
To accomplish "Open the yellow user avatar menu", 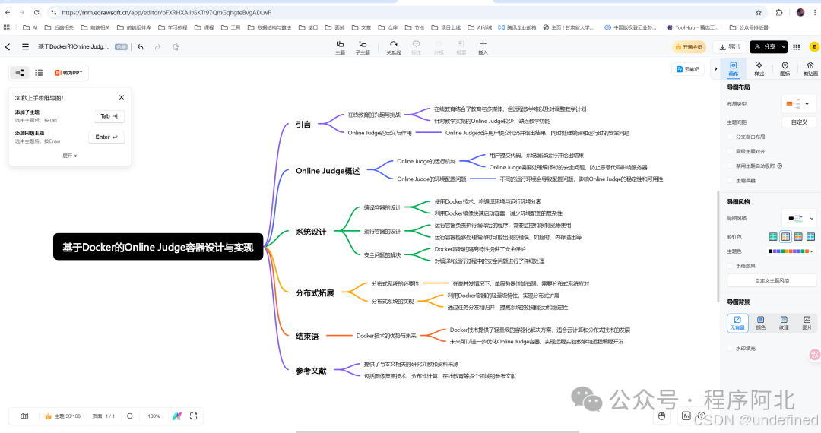I will tap(814, 47).
